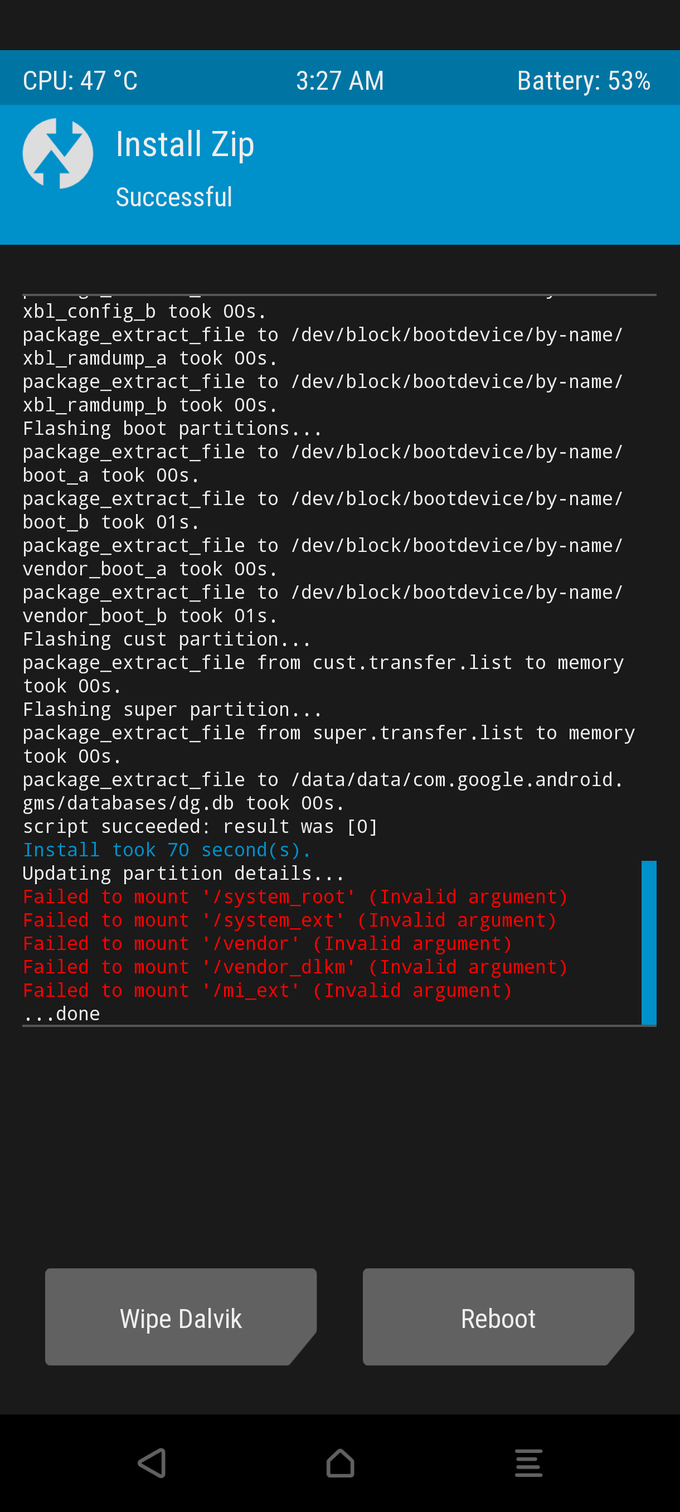680x1512 pixels.
Task: Tap the 3:27 AM clock
Action: point(339,80)
